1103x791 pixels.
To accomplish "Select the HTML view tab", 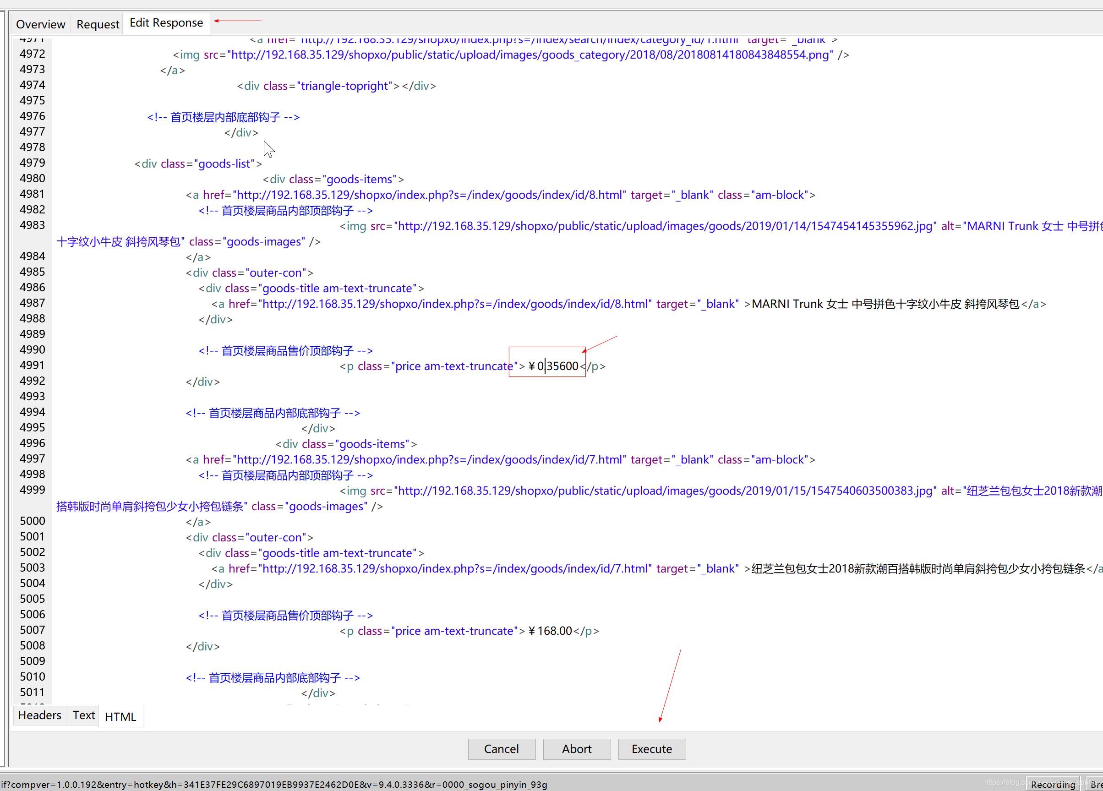I will pos(120,716).
